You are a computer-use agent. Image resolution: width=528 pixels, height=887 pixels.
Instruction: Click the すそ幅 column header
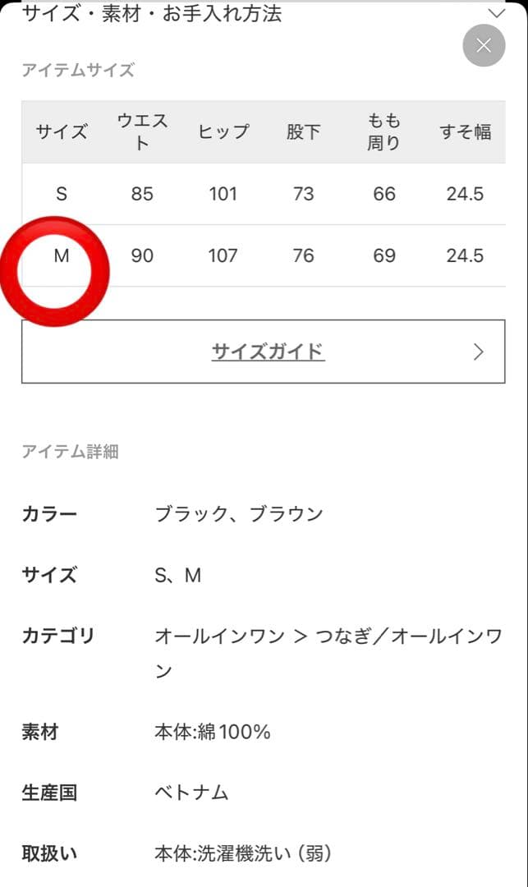(465, 131)
